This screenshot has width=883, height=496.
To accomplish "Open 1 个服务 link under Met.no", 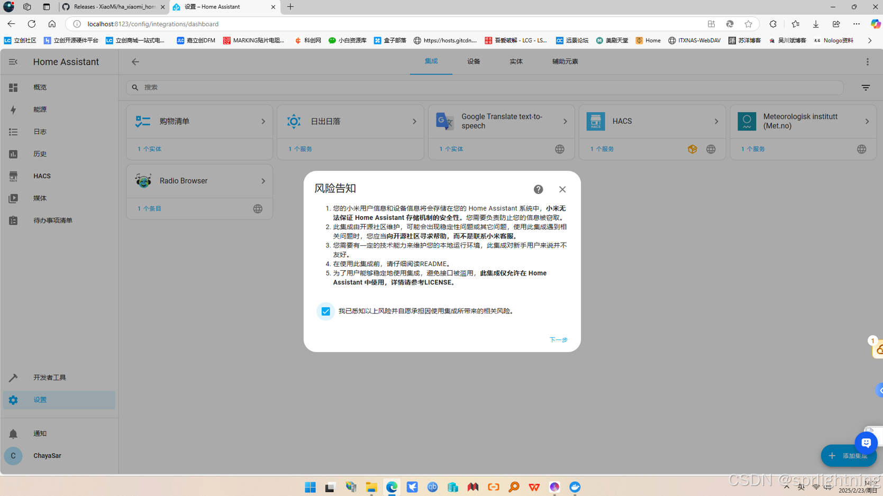I will (x=753, y=149).
